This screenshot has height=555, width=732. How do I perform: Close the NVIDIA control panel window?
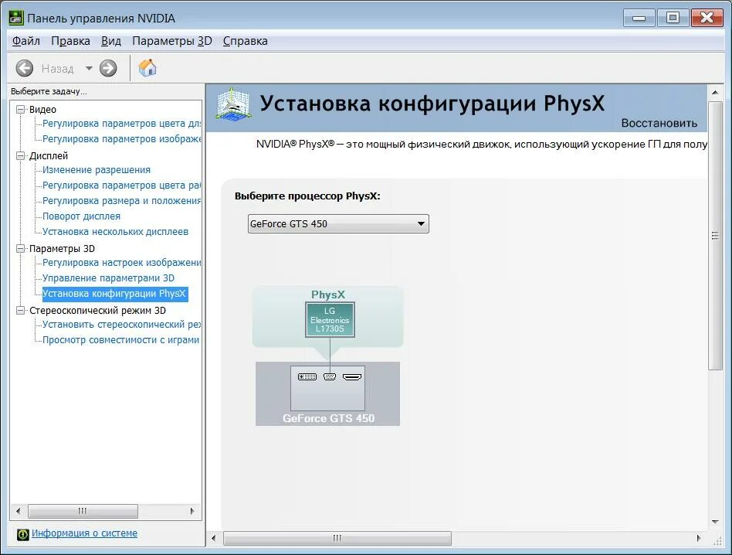point(707,18)
